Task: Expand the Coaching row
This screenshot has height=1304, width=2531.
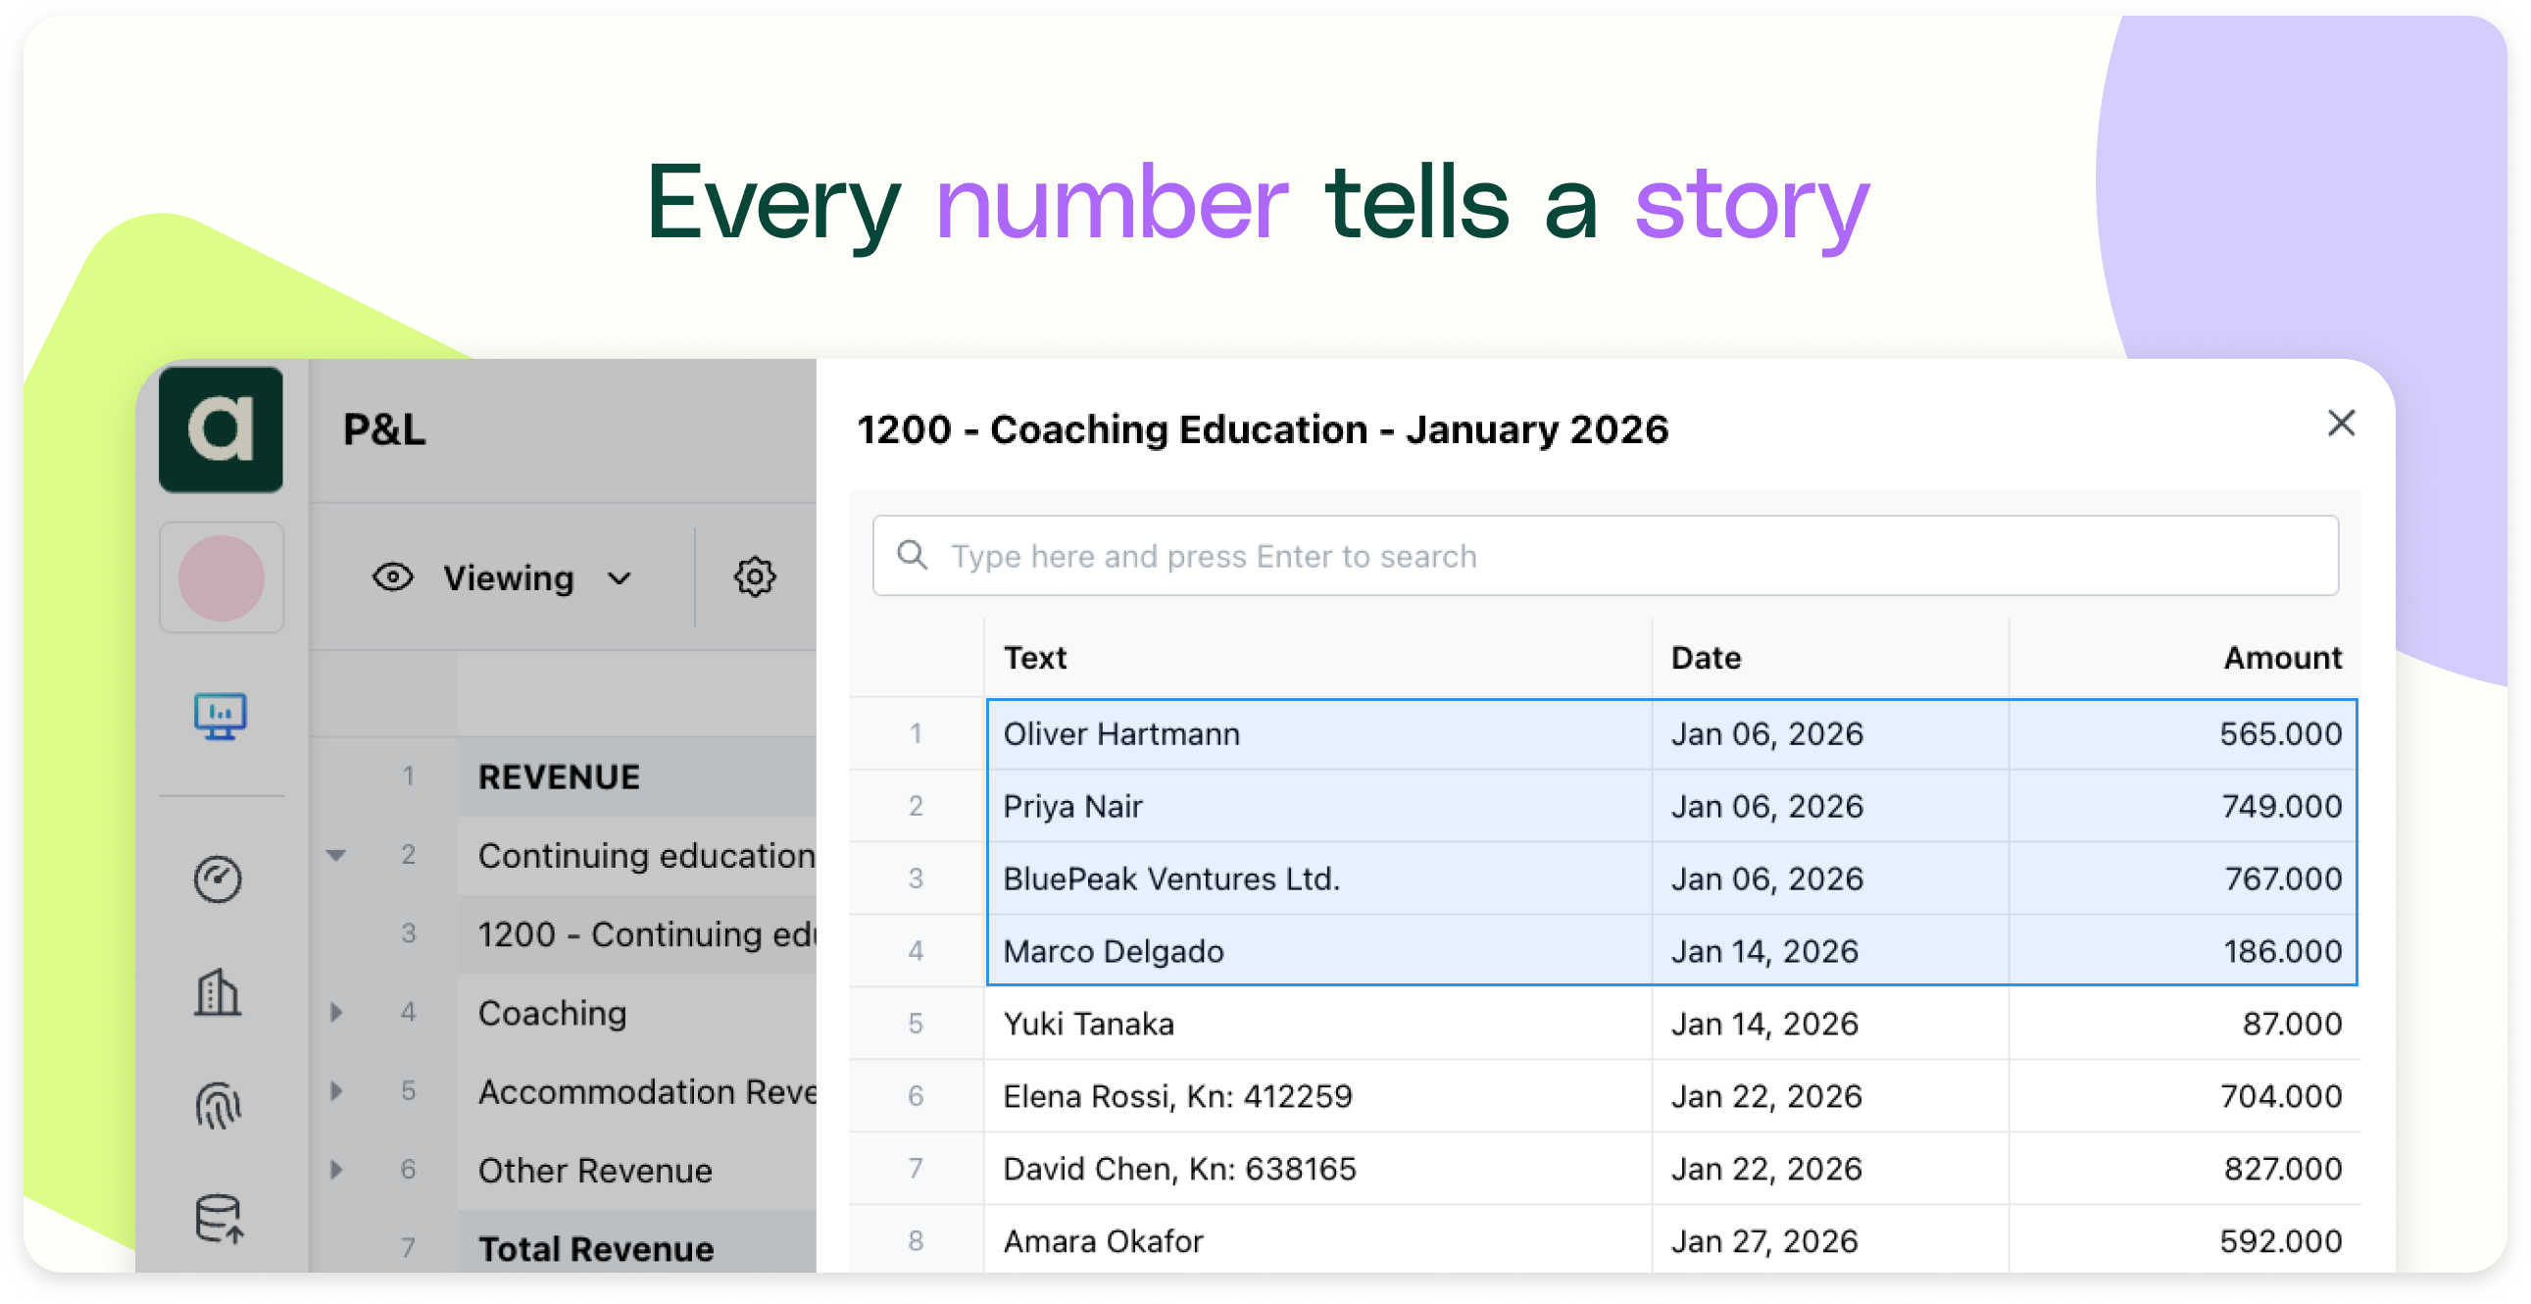Action: 336,1012
